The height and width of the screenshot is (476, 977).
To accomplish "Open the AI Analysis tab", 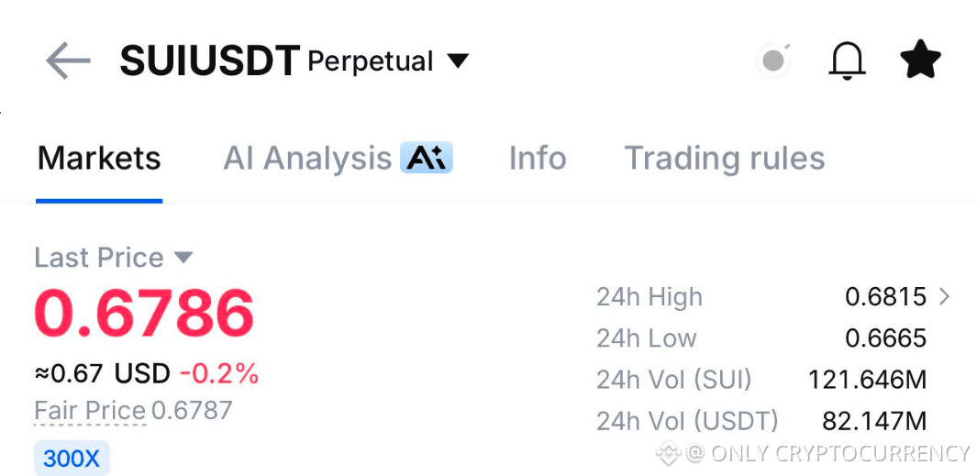I will (x=307, y=159).
